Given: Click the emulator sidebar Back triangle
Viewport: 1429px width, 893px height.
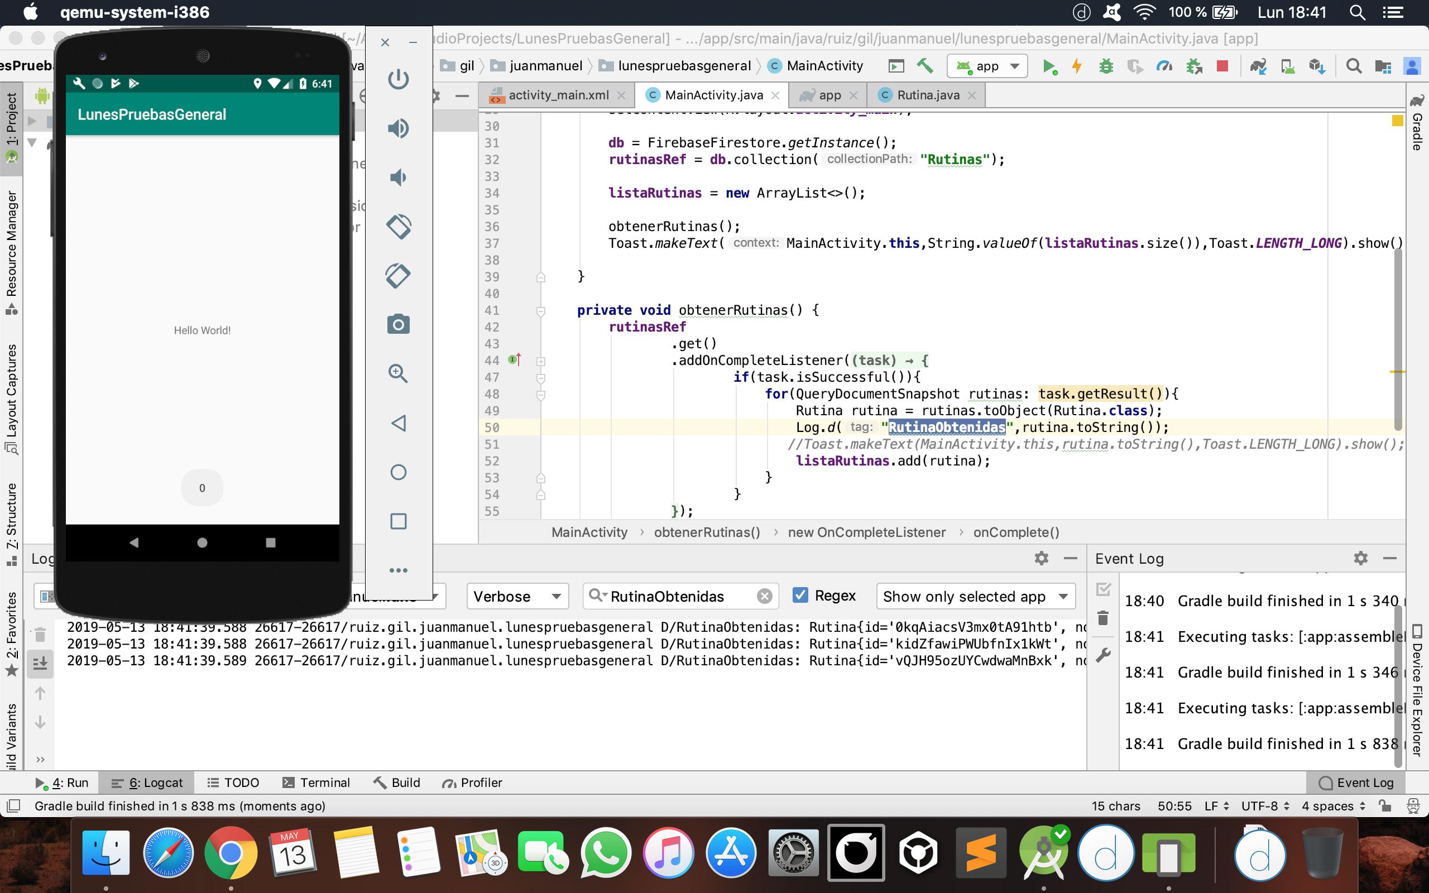Looking at the screenshot, I should [399, 423].
